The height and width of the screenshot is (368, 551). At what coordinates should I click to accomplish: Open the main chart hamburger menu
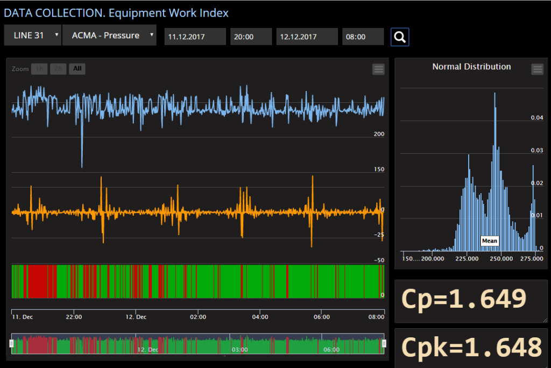point(378,69)
